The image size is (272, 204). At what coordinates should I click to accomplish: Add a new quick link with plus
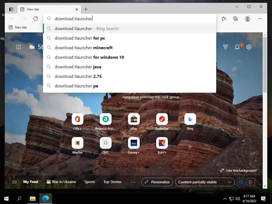click(x=190, y=147)
